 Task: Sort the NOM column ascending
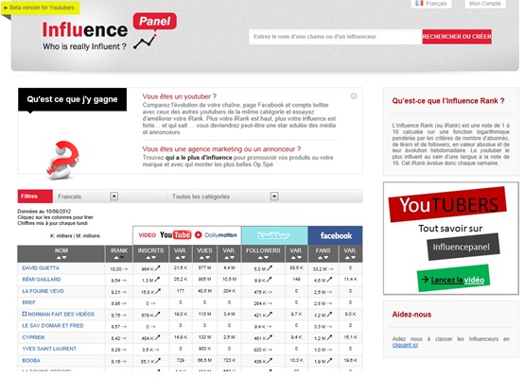[59, 257]
